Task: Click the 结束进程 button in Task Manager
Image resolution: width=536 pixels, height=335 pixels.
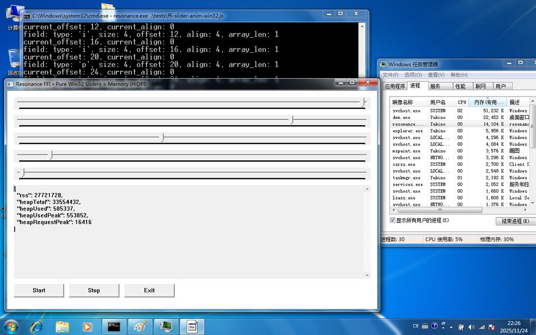Action: [515, 221]
